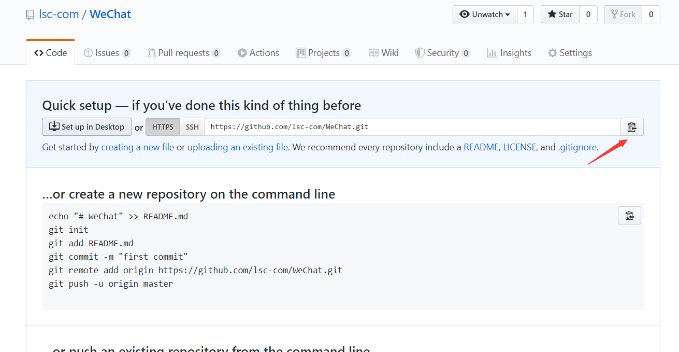Image resolution: width=679 pixels, height=352 pixels.
Task: Click Set up in Desktop button
Action: click(86, 127)
